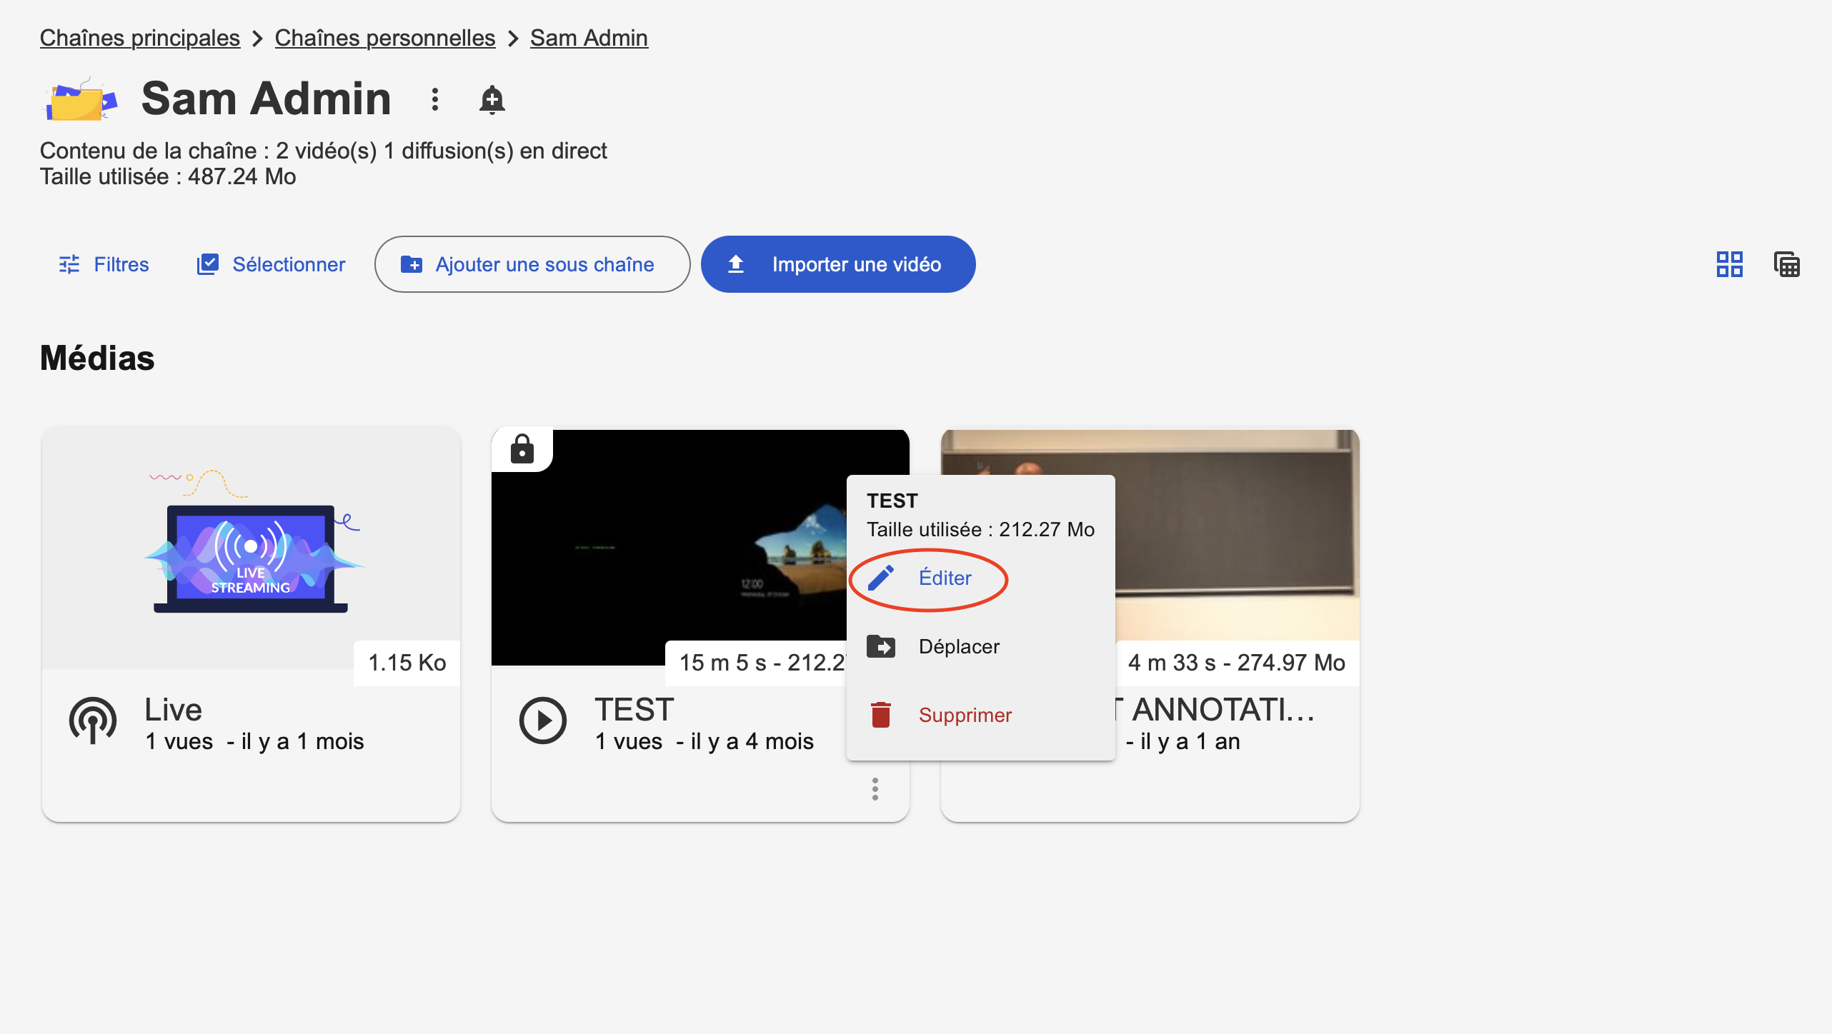Select Supprimer with trash icon
This screenshot has height=1034, width=1832.
tap(965, 715)
